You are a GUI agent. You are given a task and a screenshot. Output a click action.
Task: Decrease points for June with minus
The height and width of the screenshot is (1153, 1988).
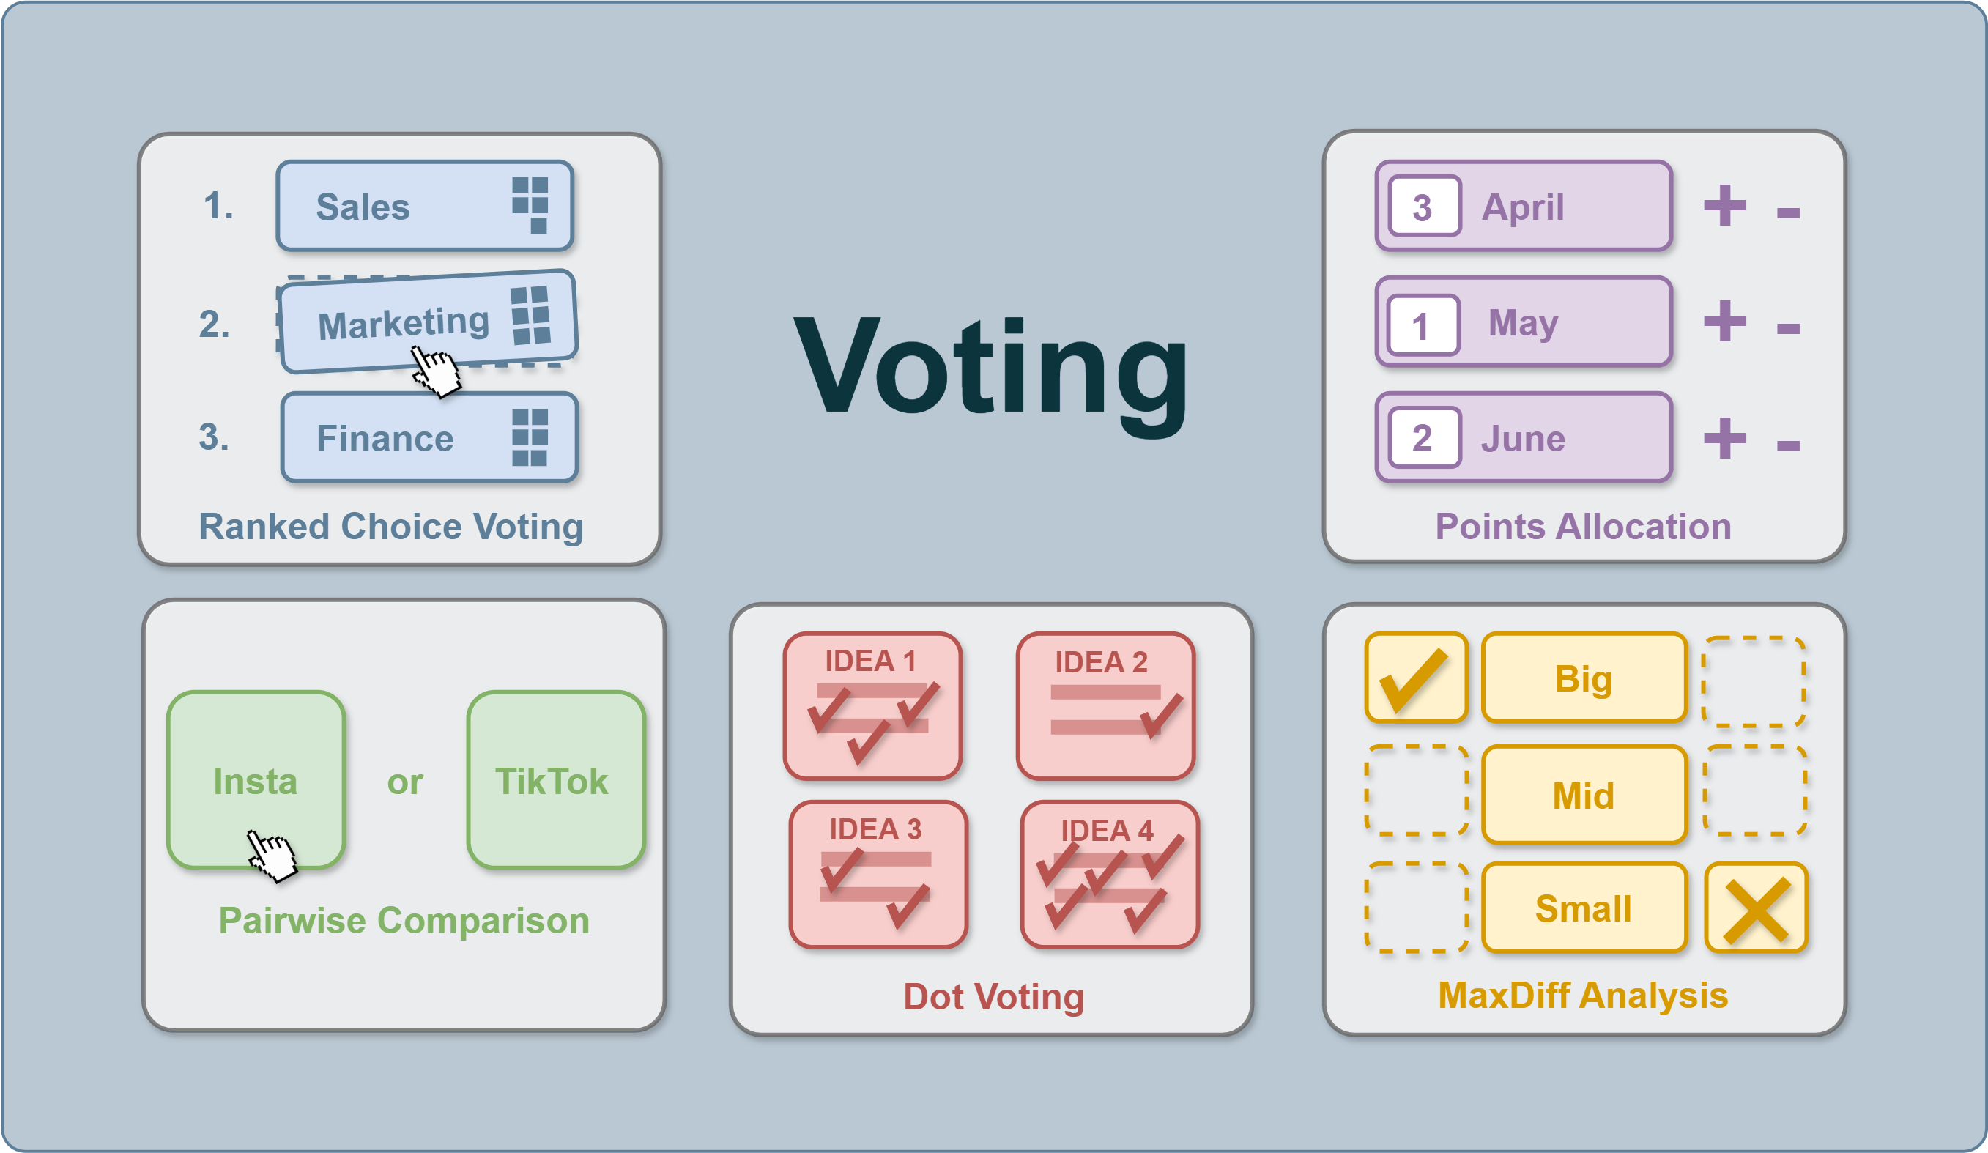click(x=1789, y=446)
